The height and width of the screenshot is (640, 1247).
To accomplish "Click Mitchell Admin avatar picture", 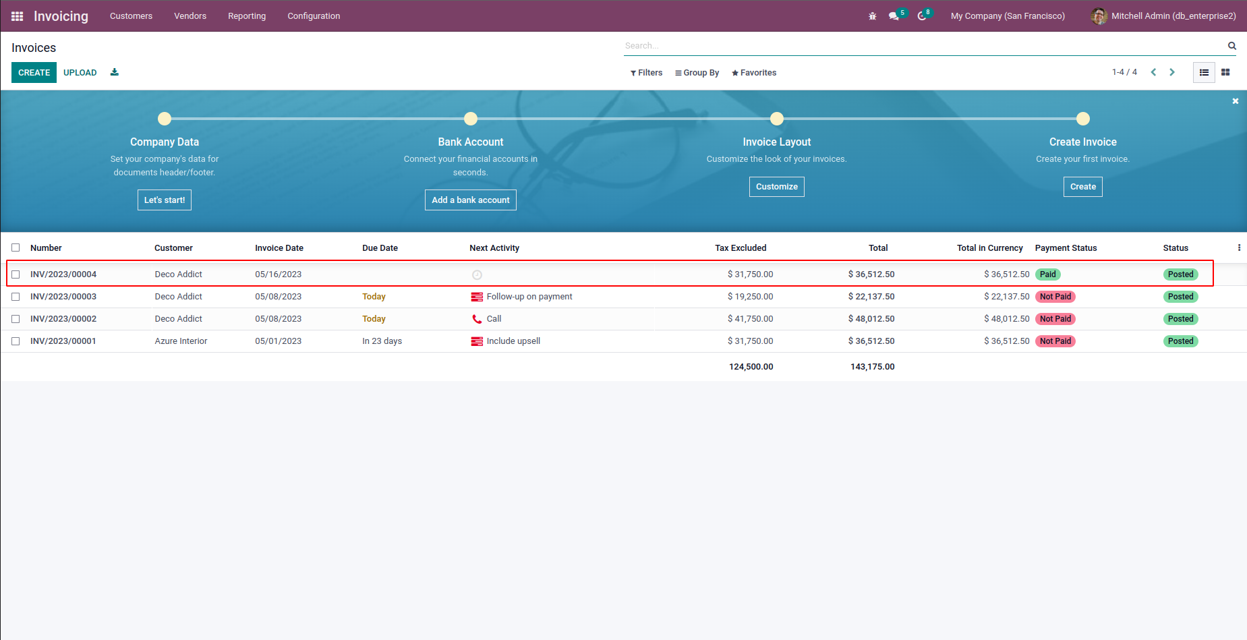I will 1099,16.
